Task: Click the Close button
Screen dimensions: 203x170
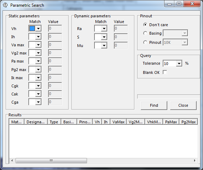Action: pos(183,105)
